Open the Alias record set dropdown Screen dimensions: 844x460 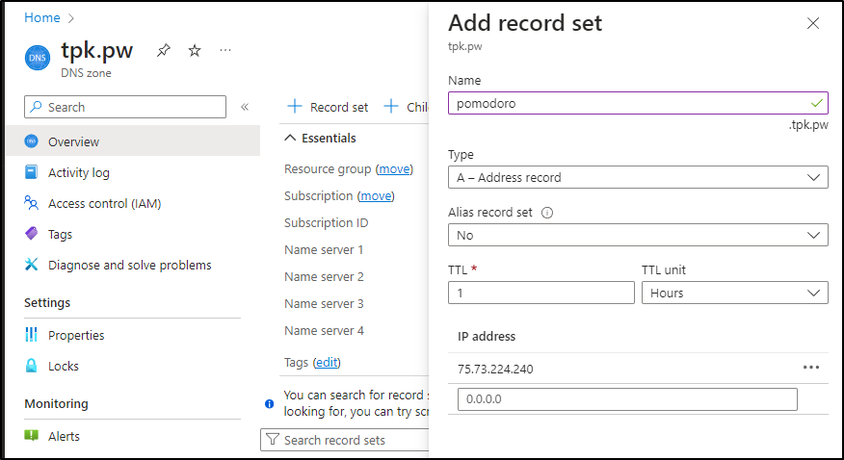[x=638, y=236]
